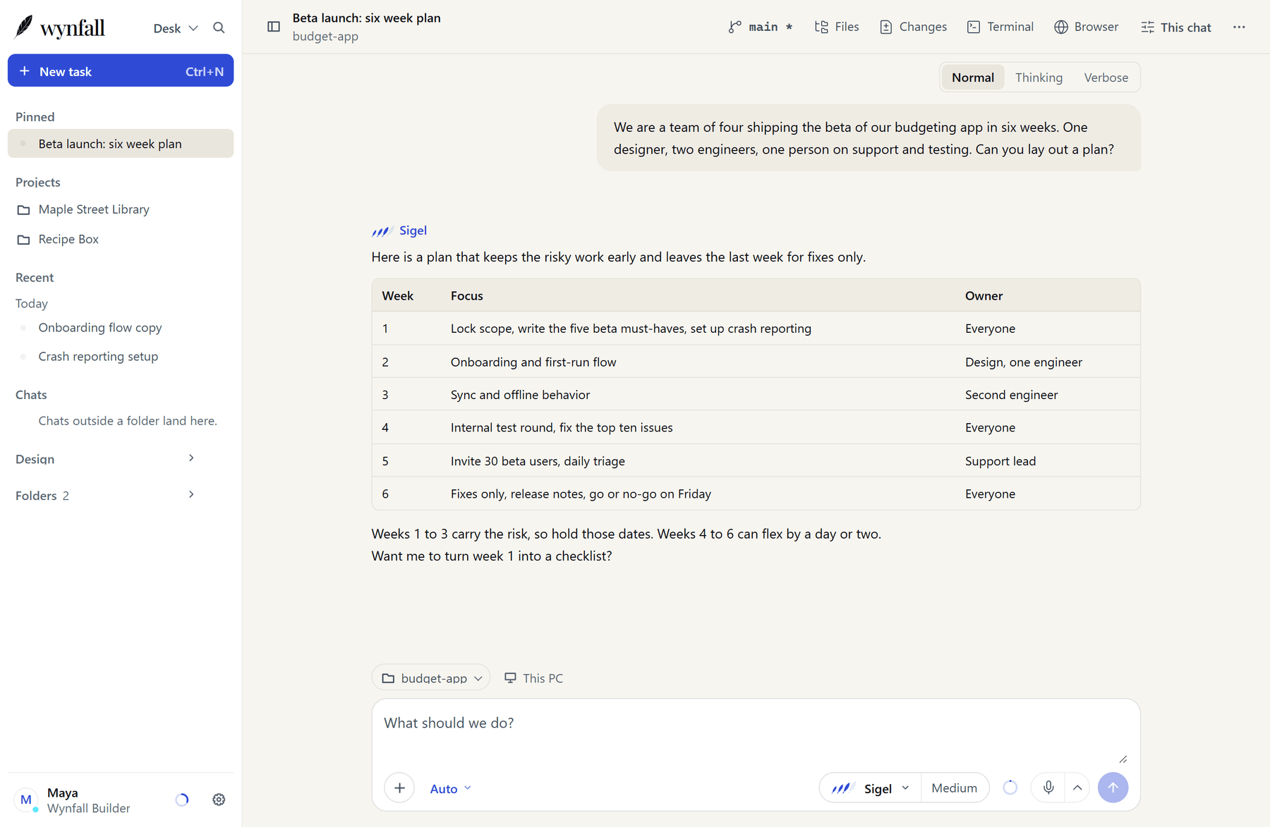Click the plus attach button in composer
This screenshot has height=827, width=1270.
[399, 788]
